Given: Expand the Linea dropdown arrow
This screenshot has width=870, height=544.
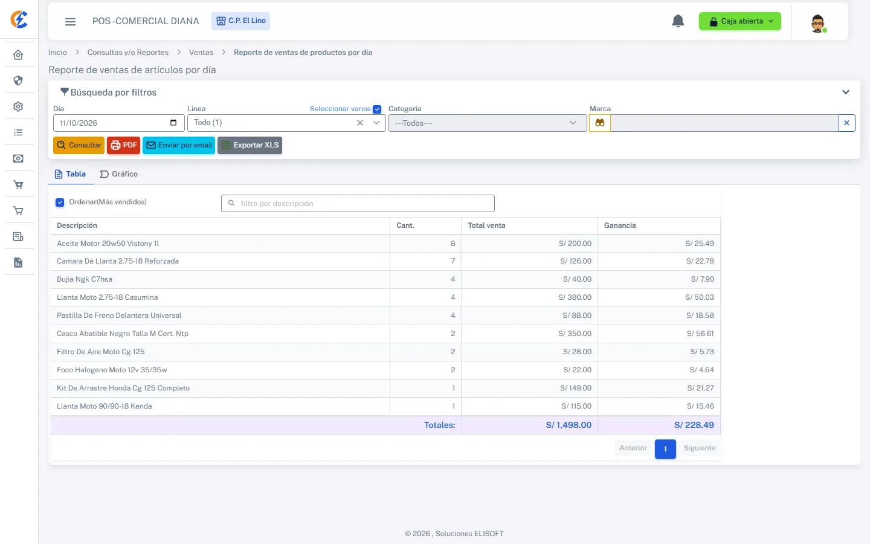Looking at the screenshot, I should [x=376, y=123].
